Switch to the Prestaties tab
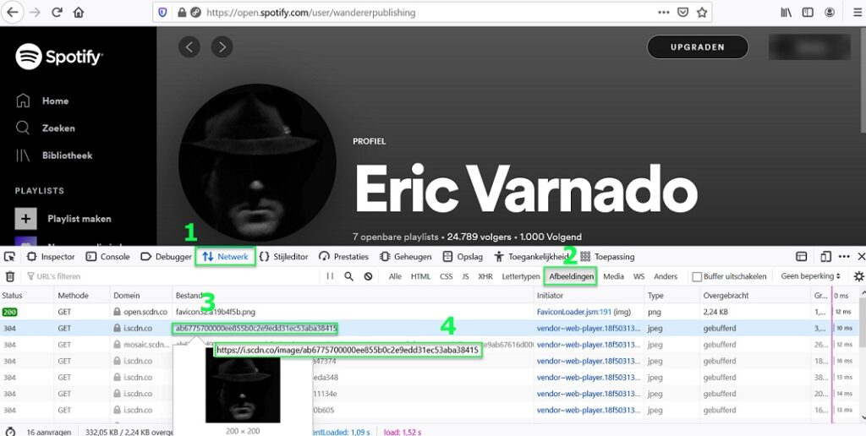The image size is (866, 436). 343,257
